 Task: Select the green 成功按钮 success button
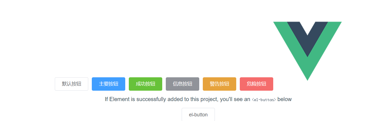click(x=146, y=84)
